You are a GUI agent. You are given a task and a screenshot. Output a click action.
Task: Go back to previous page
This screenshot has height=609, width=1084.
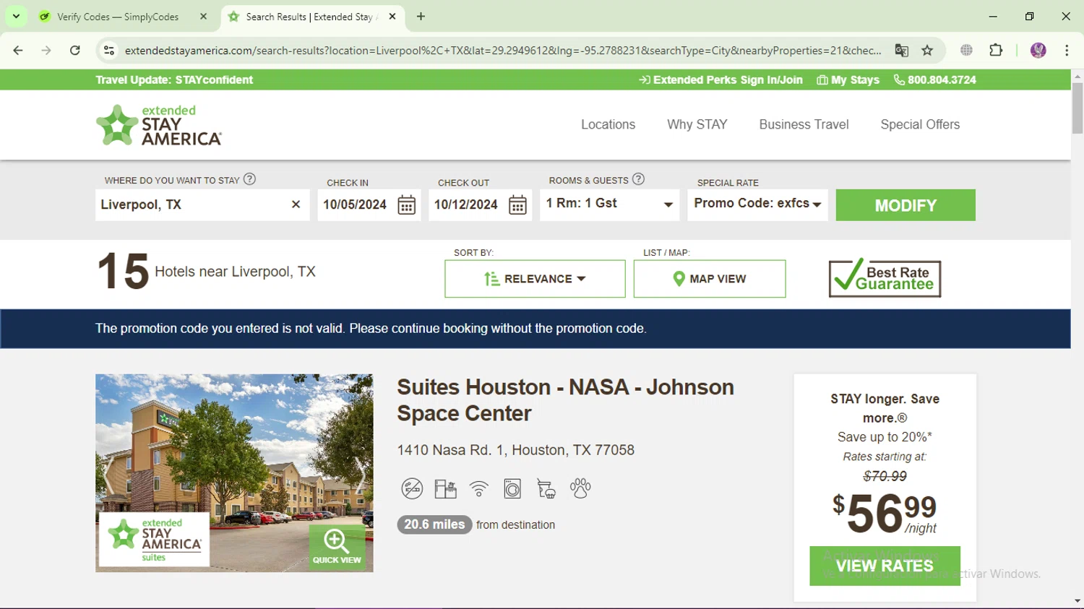click(18, 50)
